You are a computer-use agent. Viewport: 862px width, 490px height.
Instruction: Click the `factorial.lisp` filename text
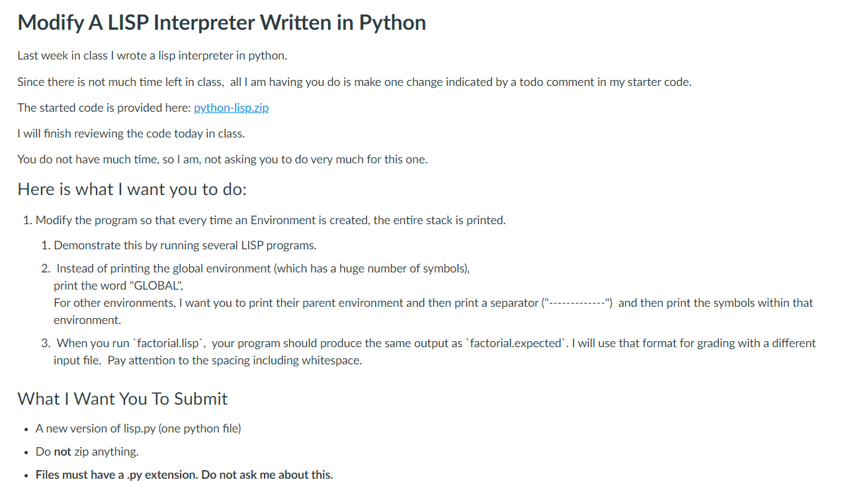(168, 343)
